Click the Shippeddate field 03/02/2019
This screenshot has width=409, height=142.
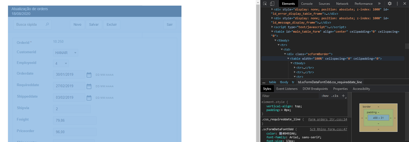[x=69, y=98]
